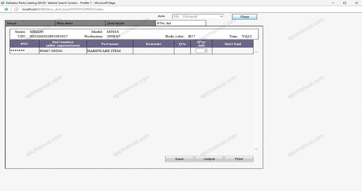Open the Area dropdown showing 09: General

(x=198, y=16)
